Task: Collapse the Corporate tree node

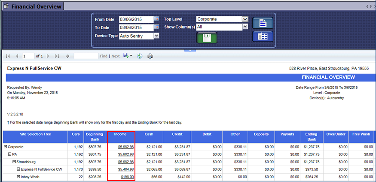Action: [6, 147]
